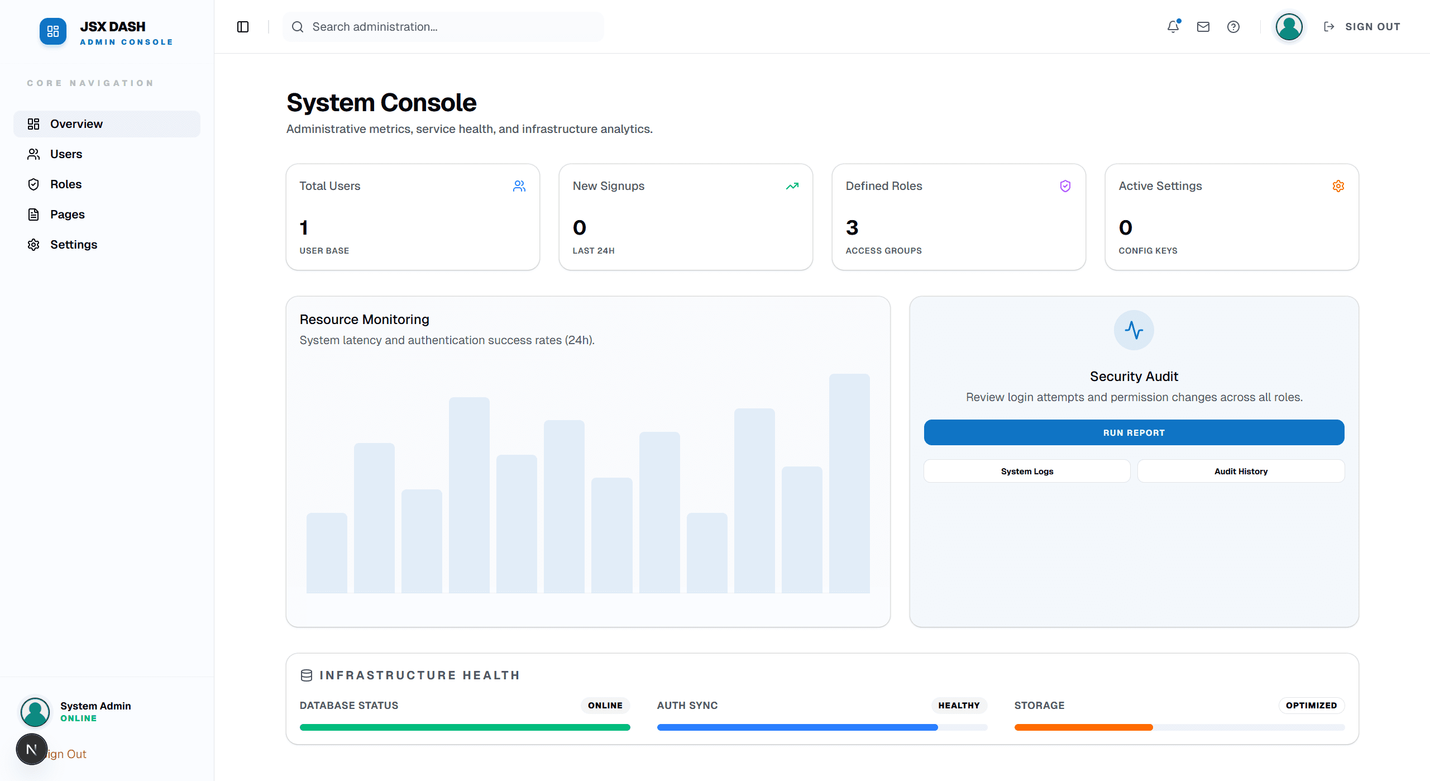Click the USER BASE caption
1430x781 pixels.
click(x=324, y=251)
